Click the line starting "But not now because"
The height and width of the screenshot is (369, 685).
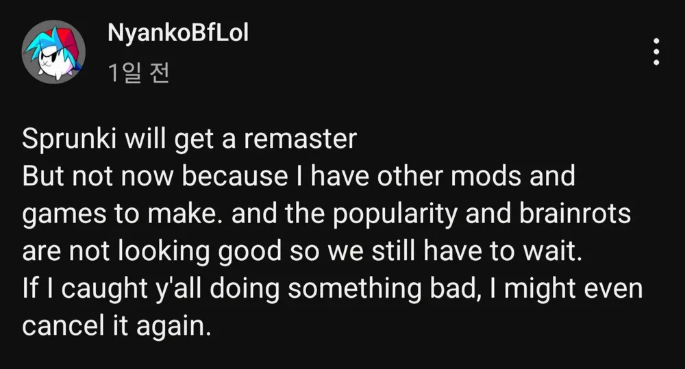point(298,178)
